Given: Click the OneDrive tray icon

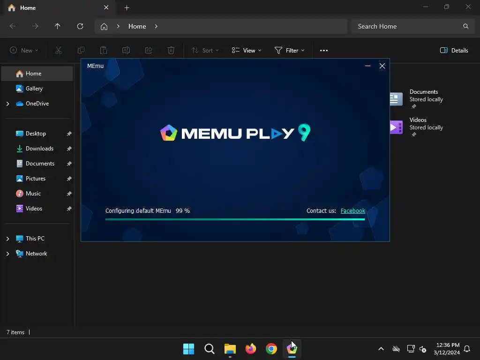Looking at the screenshot, I should (396, 349).
